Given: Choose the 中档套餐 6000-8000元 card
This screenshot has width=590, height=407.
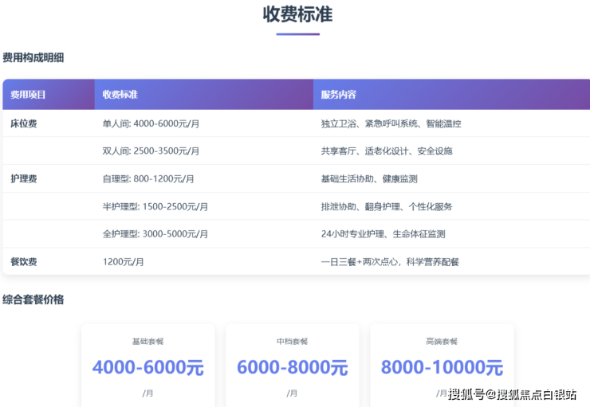Looking at the screenshot, I should (292, 365).
